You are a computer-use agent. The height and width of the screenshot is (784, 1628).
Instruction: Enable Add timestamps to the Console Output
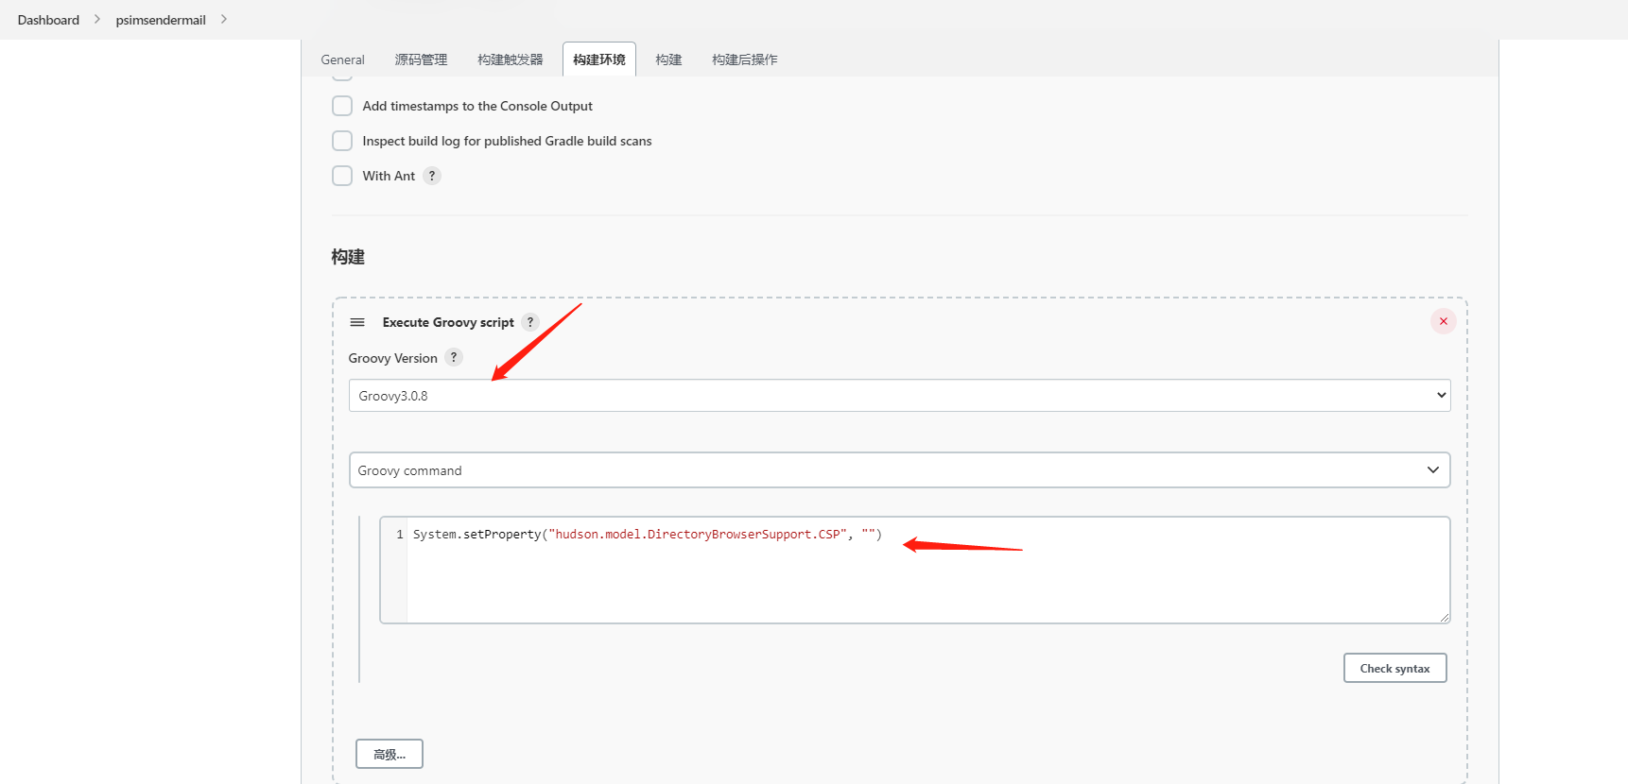[x=342, y=106]
